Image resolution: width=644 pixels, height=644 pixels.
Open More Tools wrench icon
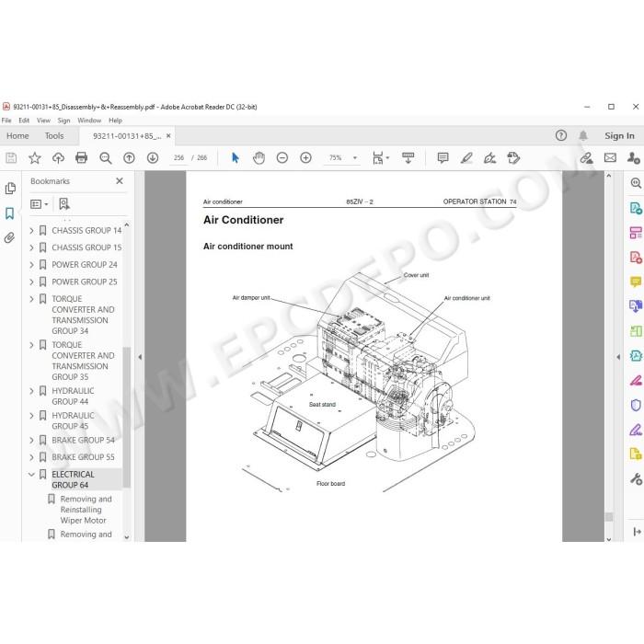(636, 479)
